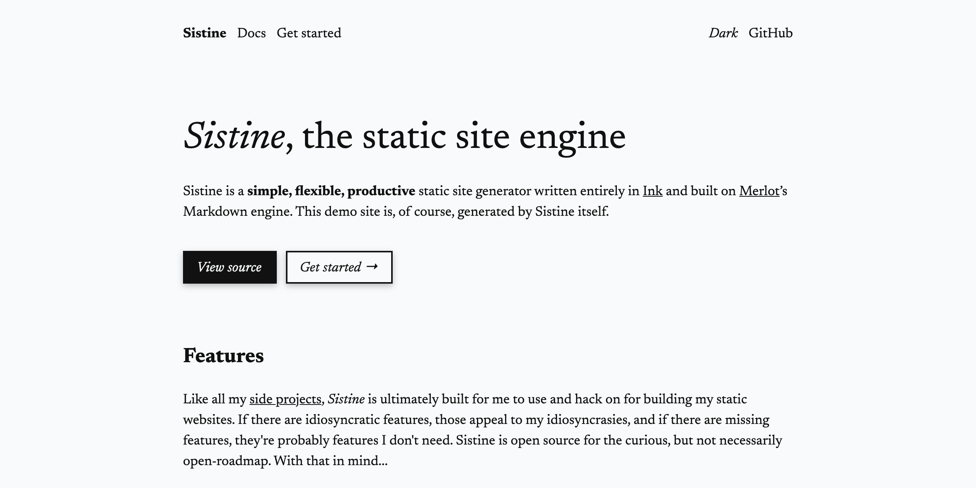This screenshot has width=976, height=488.
Task: Switch the site theme using Dark
Action: click(722, 33)
